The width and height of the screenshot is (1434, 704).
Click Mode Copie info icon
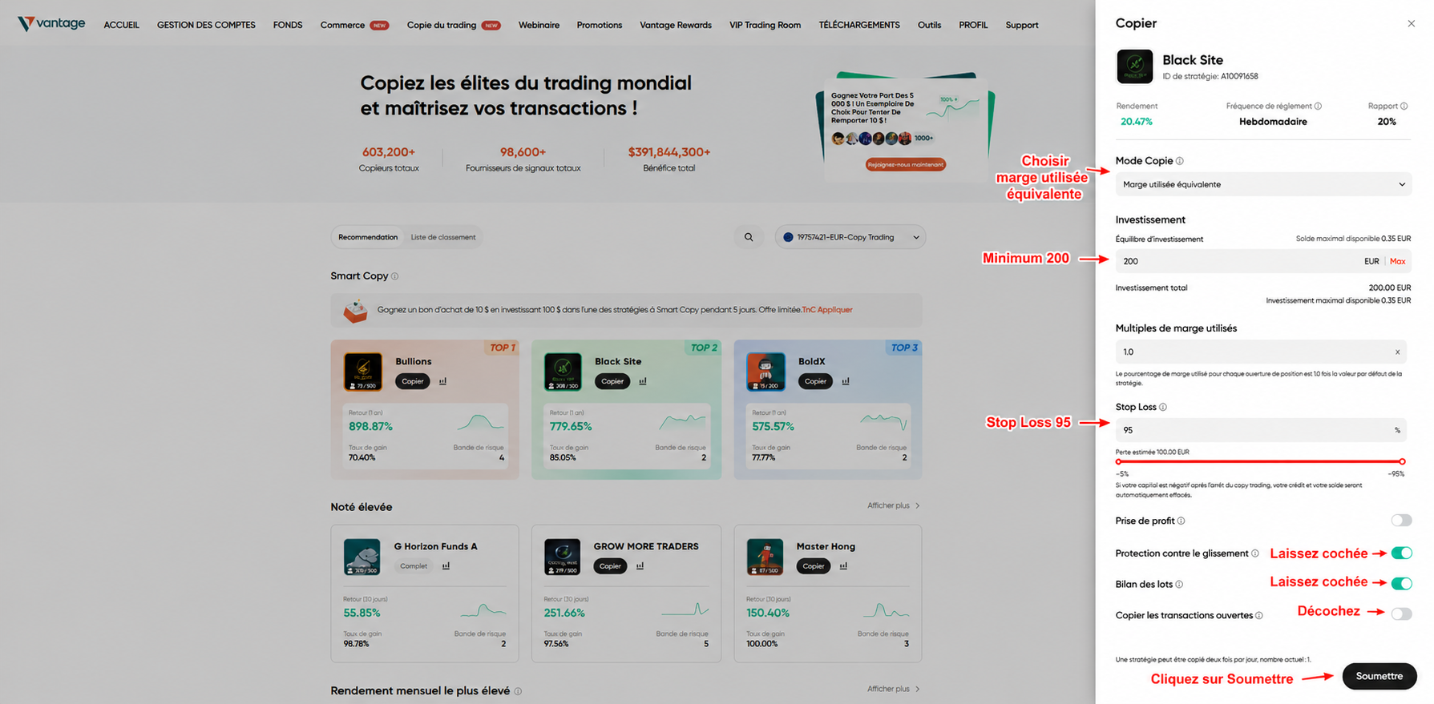(1179, 161)
